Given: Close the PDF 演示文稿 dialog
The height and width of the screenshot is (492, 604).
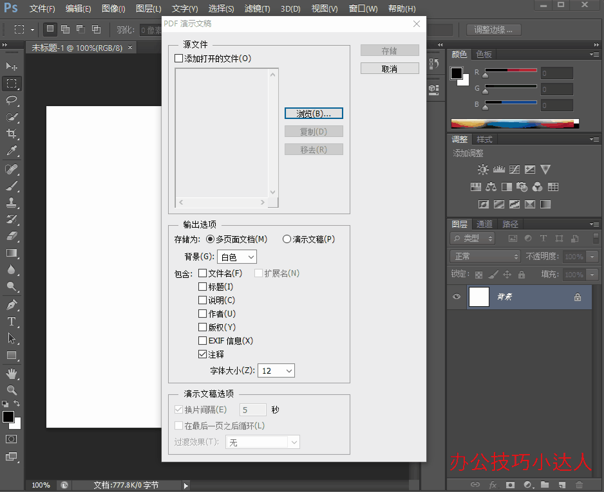Looking at the screenshot, I should [x=417, y=24].
